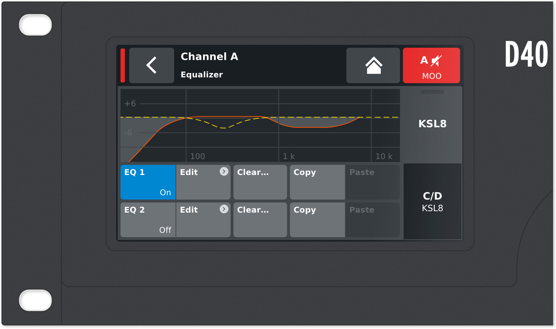Switch to the C/D KSL8 tab

433,201
